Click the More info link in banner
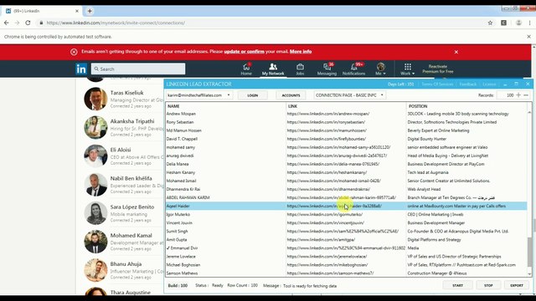536x301 pixels. tap(301, 52)
